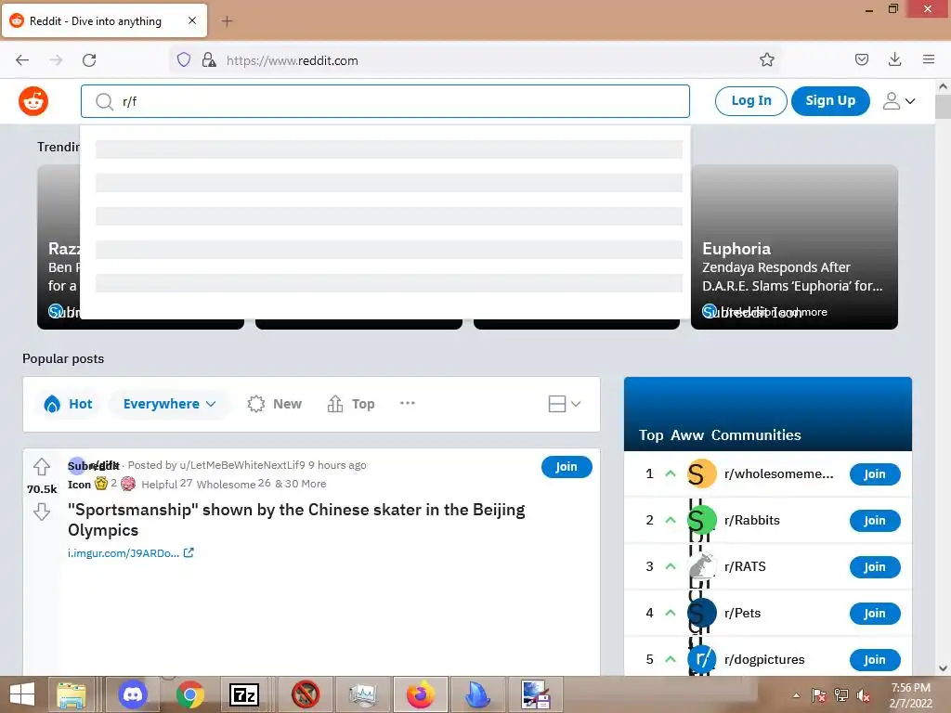Upvote the Sportsmanship post
This screenshot has width=951, height=713.
[41, 467]
